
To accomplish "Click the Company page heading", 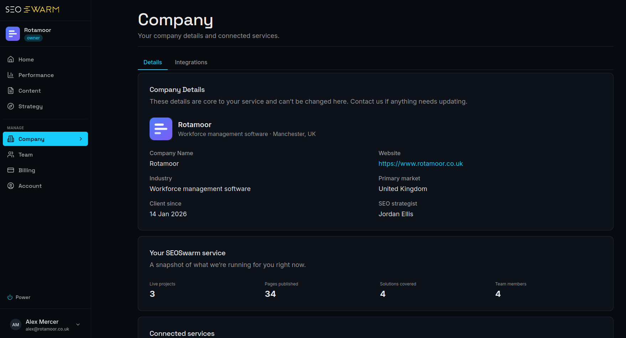I will (x=176, y=20).
